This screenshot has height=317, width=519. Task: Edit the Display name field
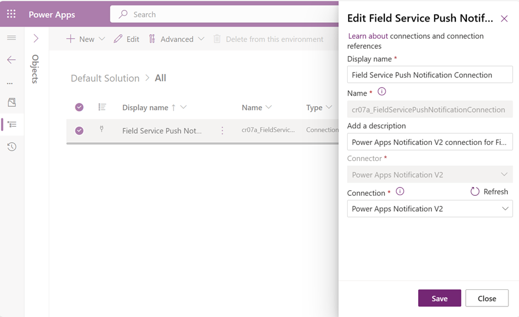point(430,75)
